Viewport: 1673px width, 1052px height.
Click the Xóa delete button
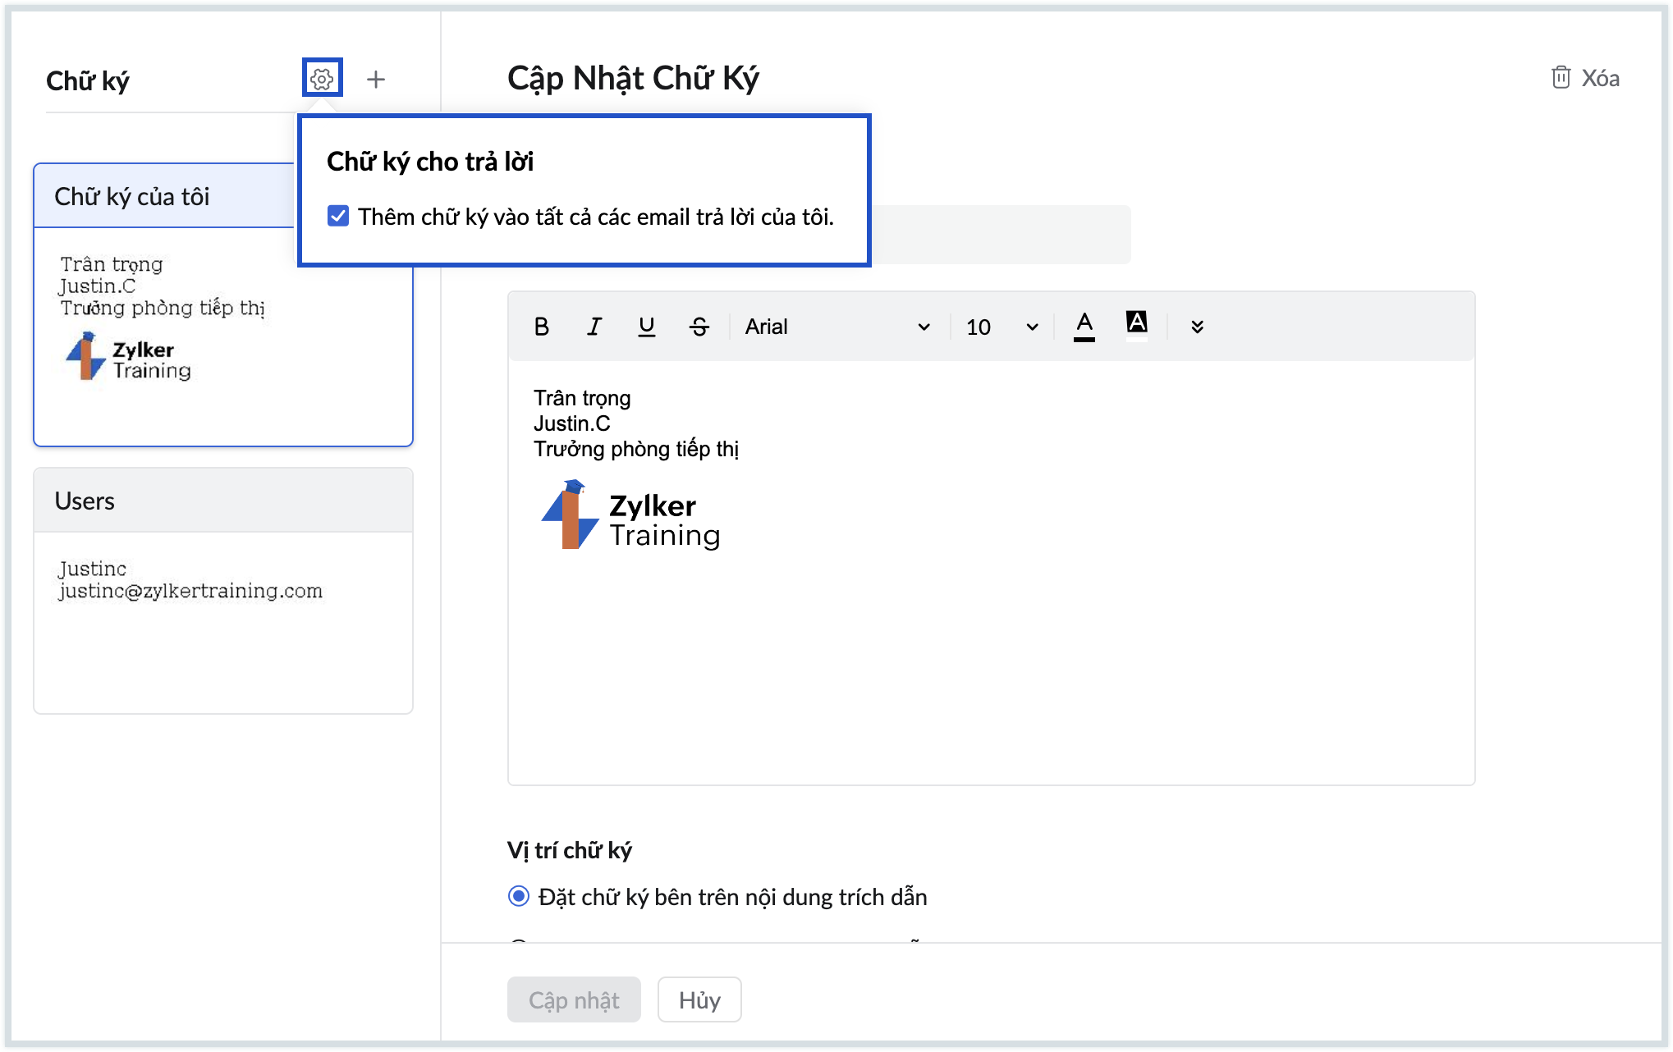(1585, 78)
